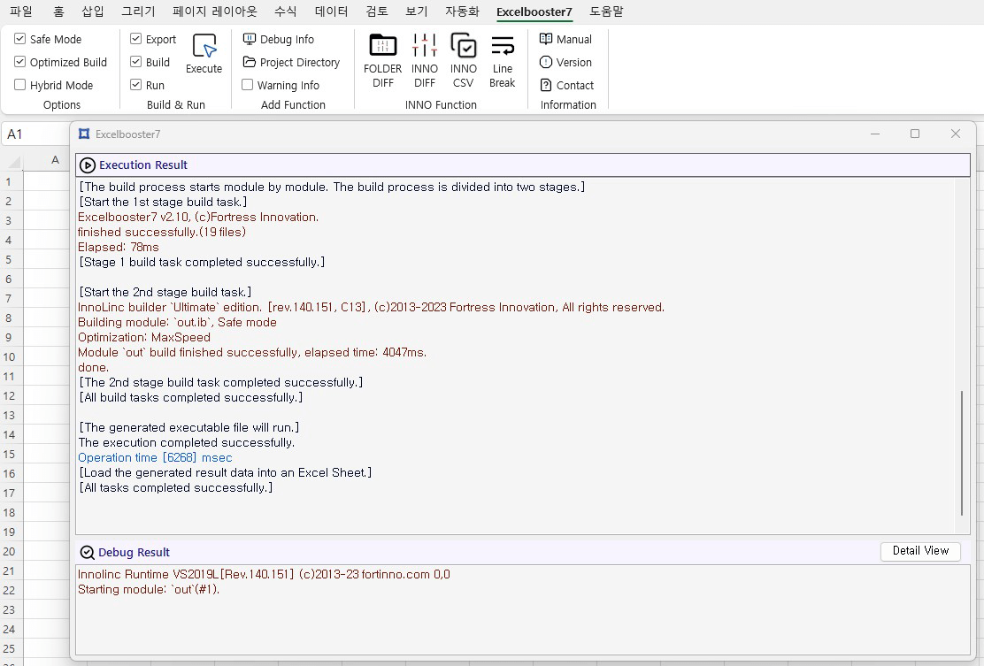The width and height of the screenshot is (984, 666).
Task: Enable Warning Info checkbox
Action: coord(247,85)
